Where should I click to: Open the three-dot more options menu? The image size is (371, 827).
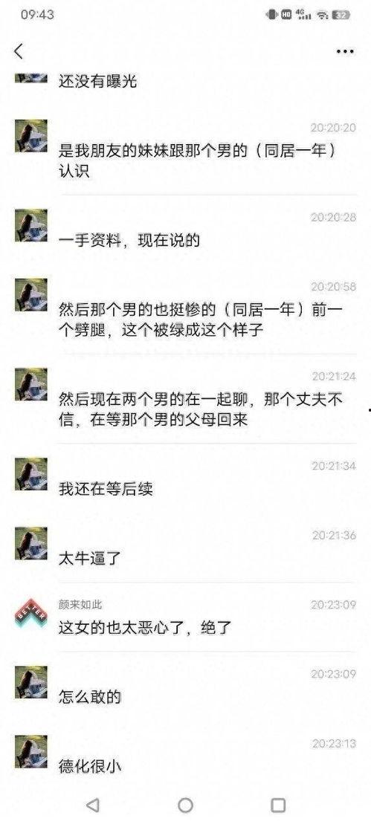pos(345,51)
